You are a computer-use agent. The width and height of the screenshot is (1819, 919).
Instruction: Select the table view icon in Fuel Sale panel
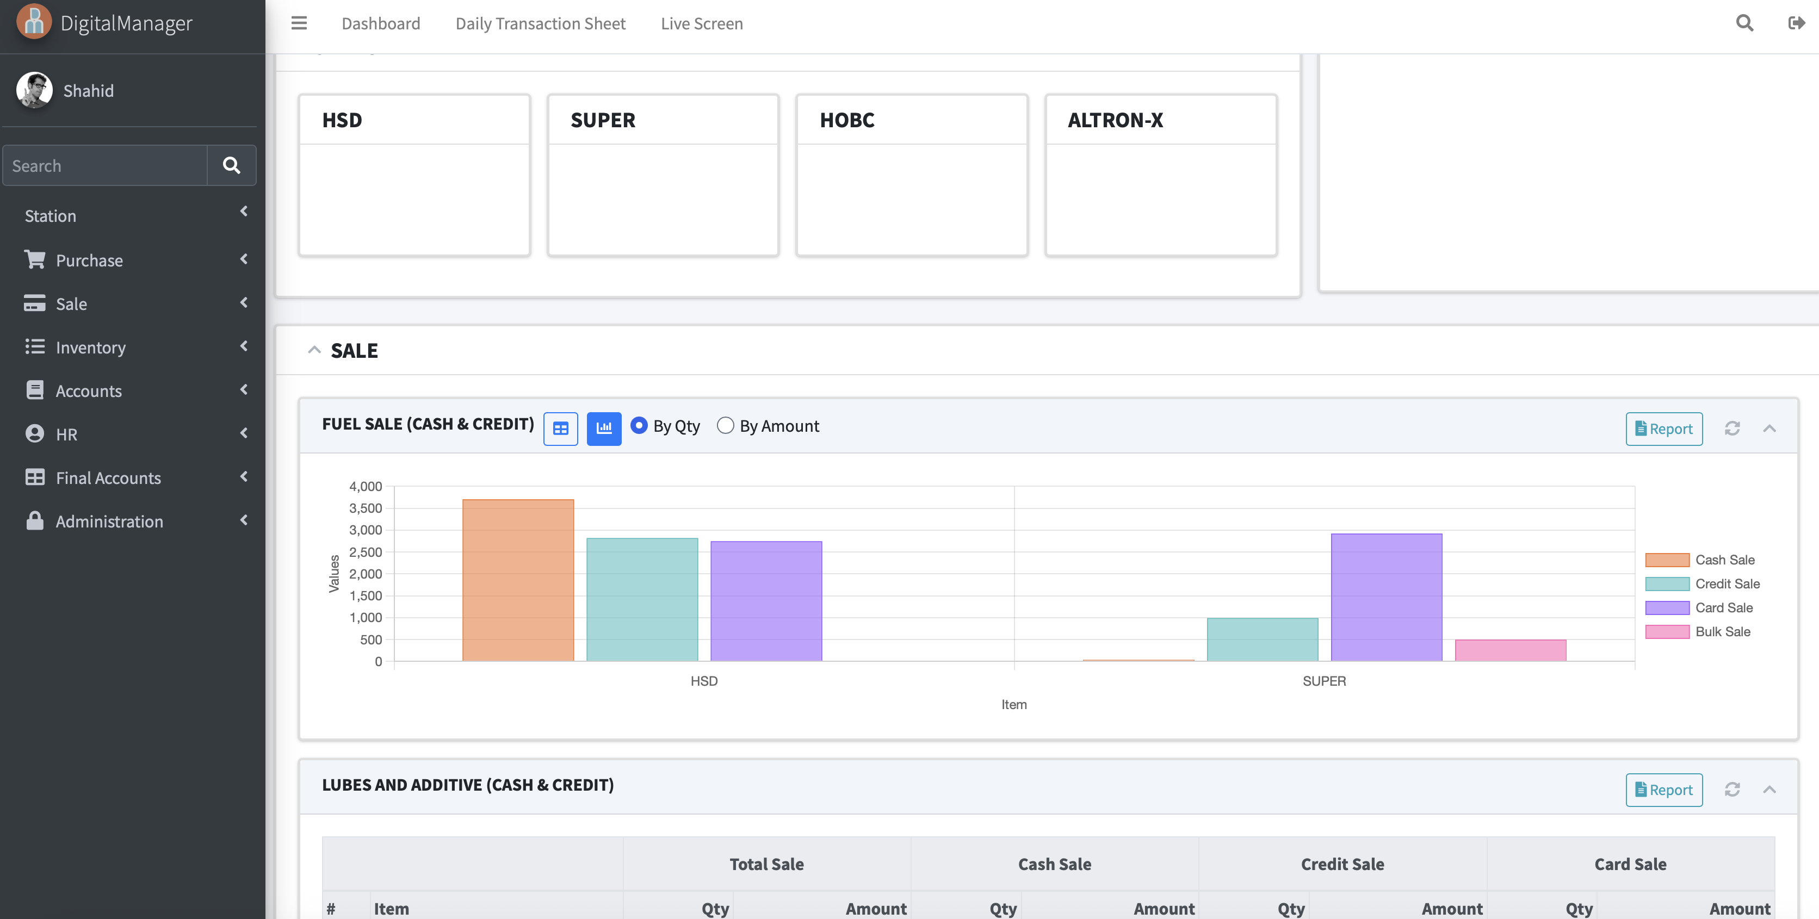point(561,429)
